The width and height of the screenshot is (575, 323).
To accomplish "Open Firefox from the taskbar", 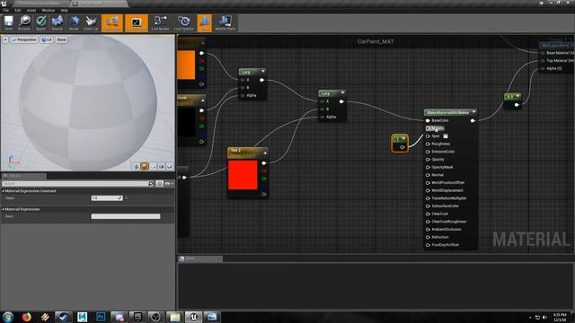I will point(26,317).
